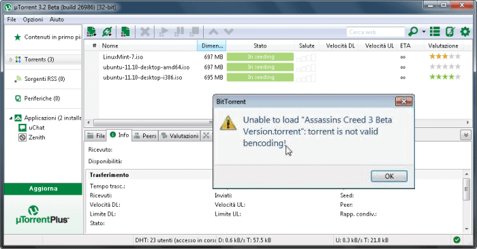The height and width of the screenshot is (249, 477).
Task: Click the ubuntu i386 star rating
Action: pos(445,77)
